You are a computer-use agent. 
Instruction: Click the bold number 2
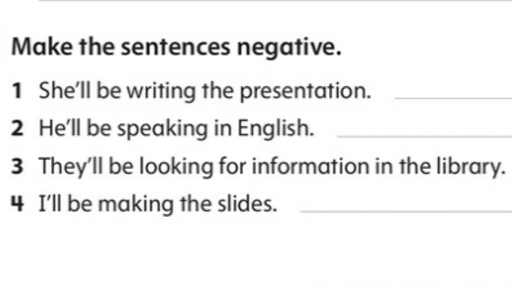17,129
